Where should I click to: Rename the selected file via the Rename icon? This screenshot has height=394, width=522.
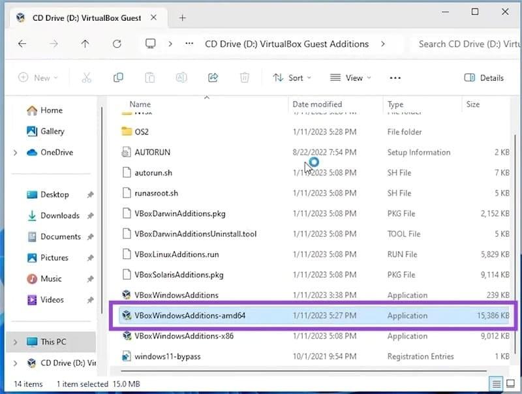[181, 78]
